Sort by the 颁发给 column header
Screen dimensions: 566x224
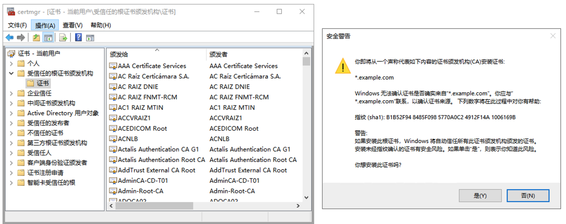(x=119, y=54)
